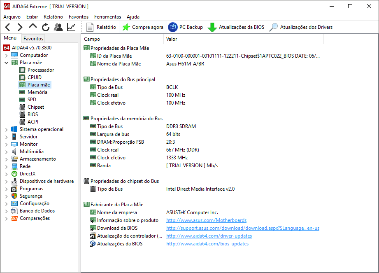Go back with the left arrow button
Screen dimensions: 379x273
pyautogui.click(x=8, y=27)
